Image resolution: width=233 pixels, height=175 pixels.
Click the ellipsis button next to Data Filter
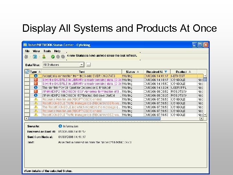(88, 65)
